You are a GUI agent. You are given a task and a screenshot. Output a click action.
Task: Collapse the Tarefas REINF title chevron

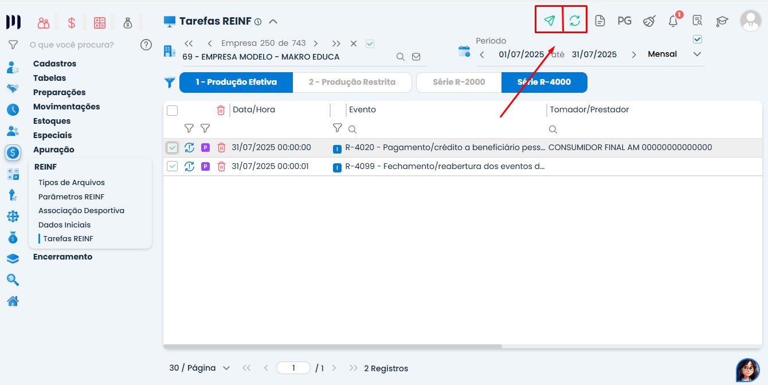point(273,22)
